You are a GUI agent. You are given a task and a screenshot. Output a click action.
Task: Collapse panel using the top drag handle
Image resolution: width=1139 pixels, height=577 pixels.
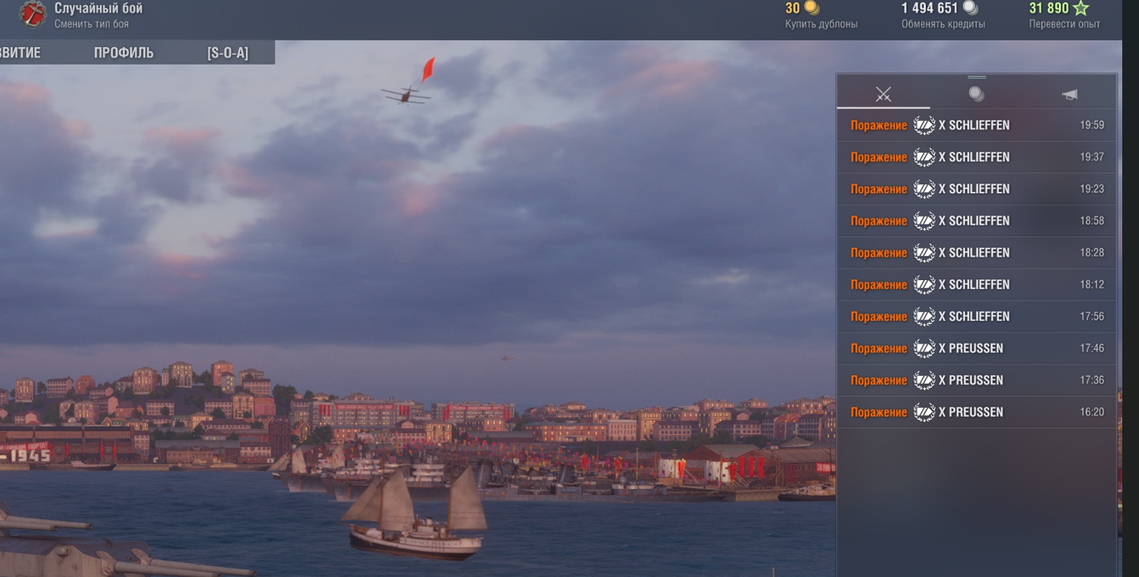pos(977,77)
